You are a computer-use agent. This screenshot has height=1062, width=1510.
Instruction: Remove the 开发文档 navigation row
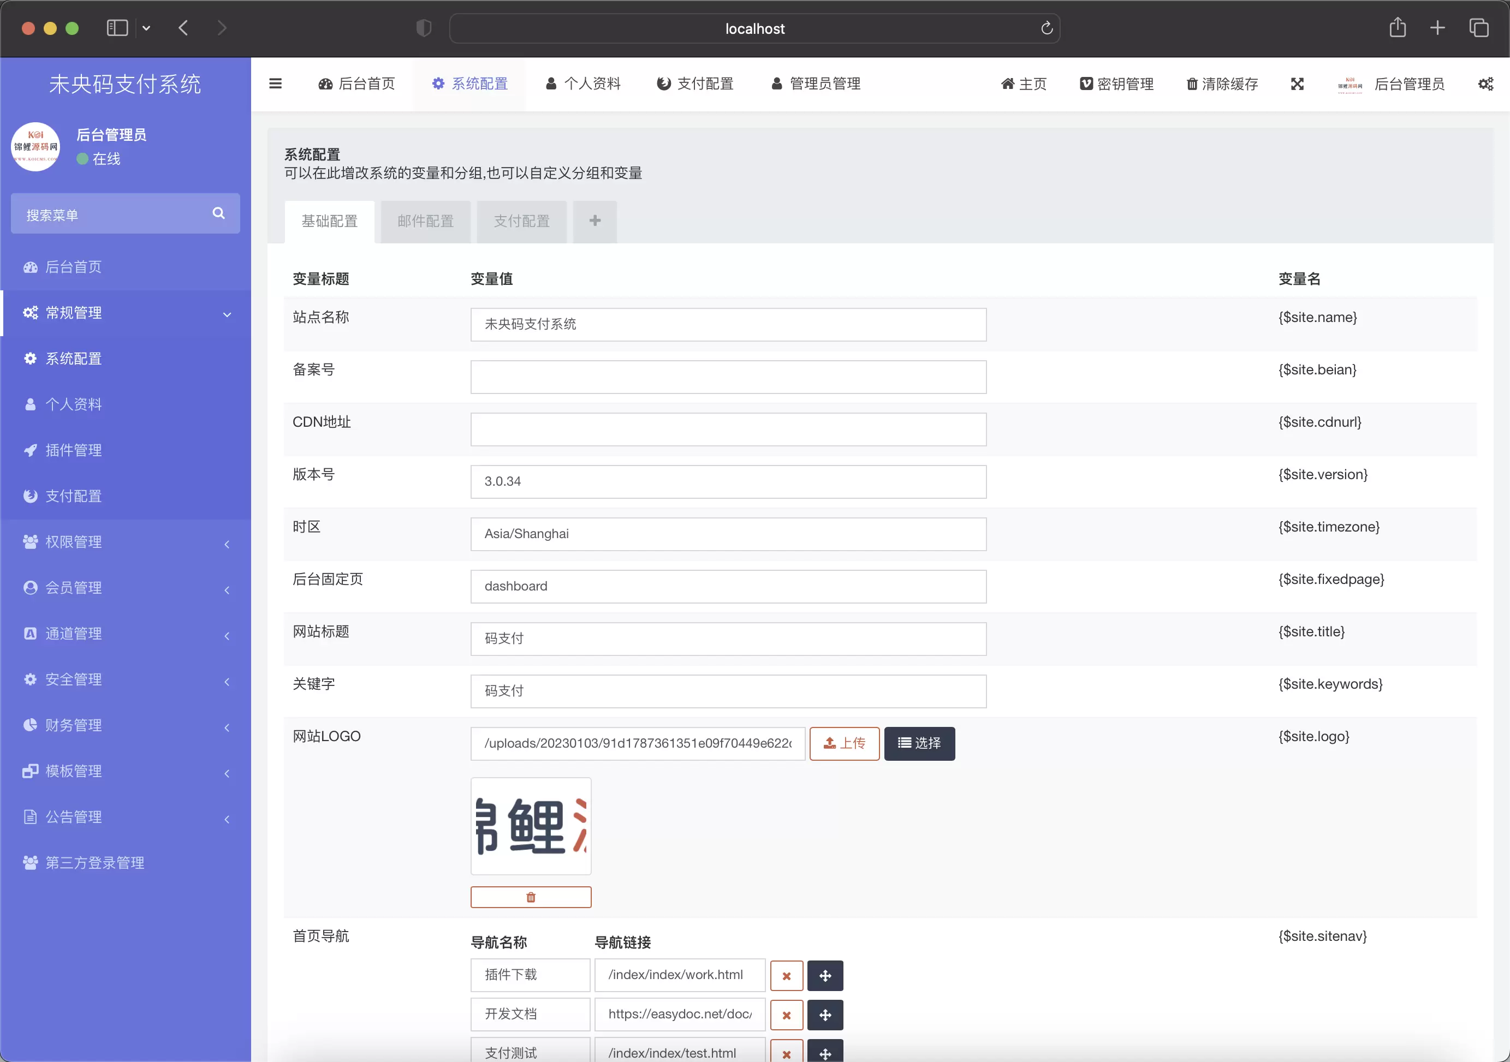[787, 1015]
